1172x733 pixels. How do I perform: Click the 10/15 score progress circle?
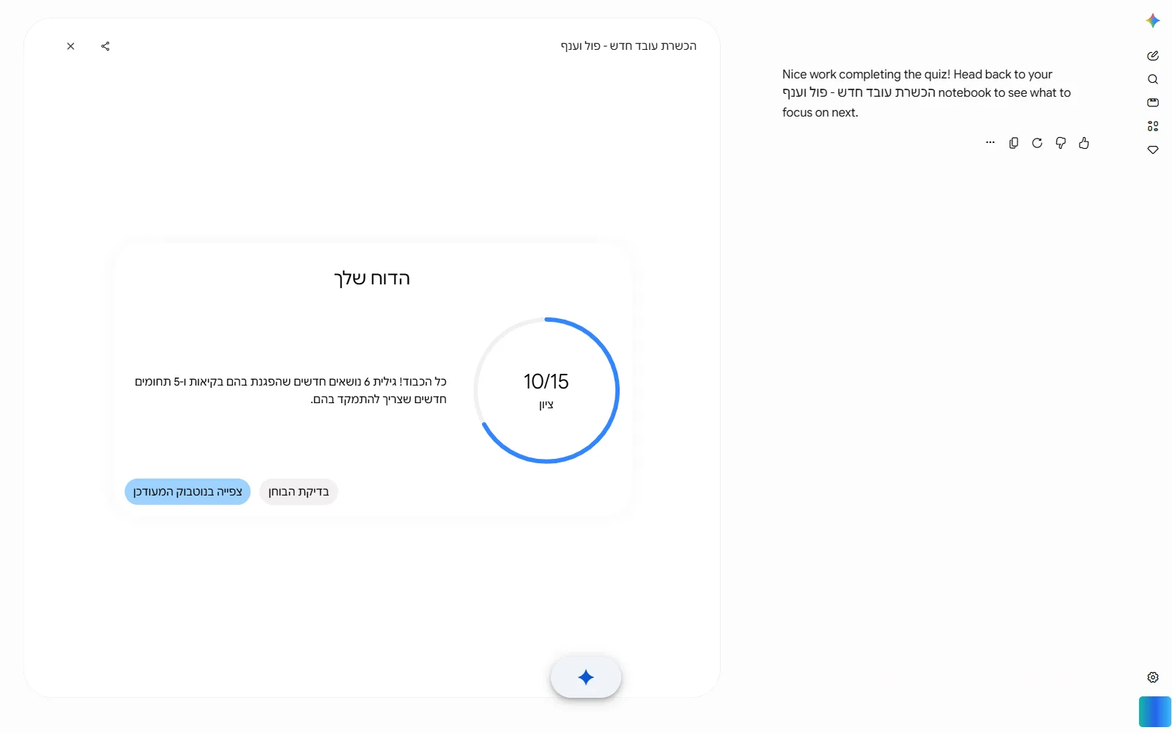pos(546,390)
